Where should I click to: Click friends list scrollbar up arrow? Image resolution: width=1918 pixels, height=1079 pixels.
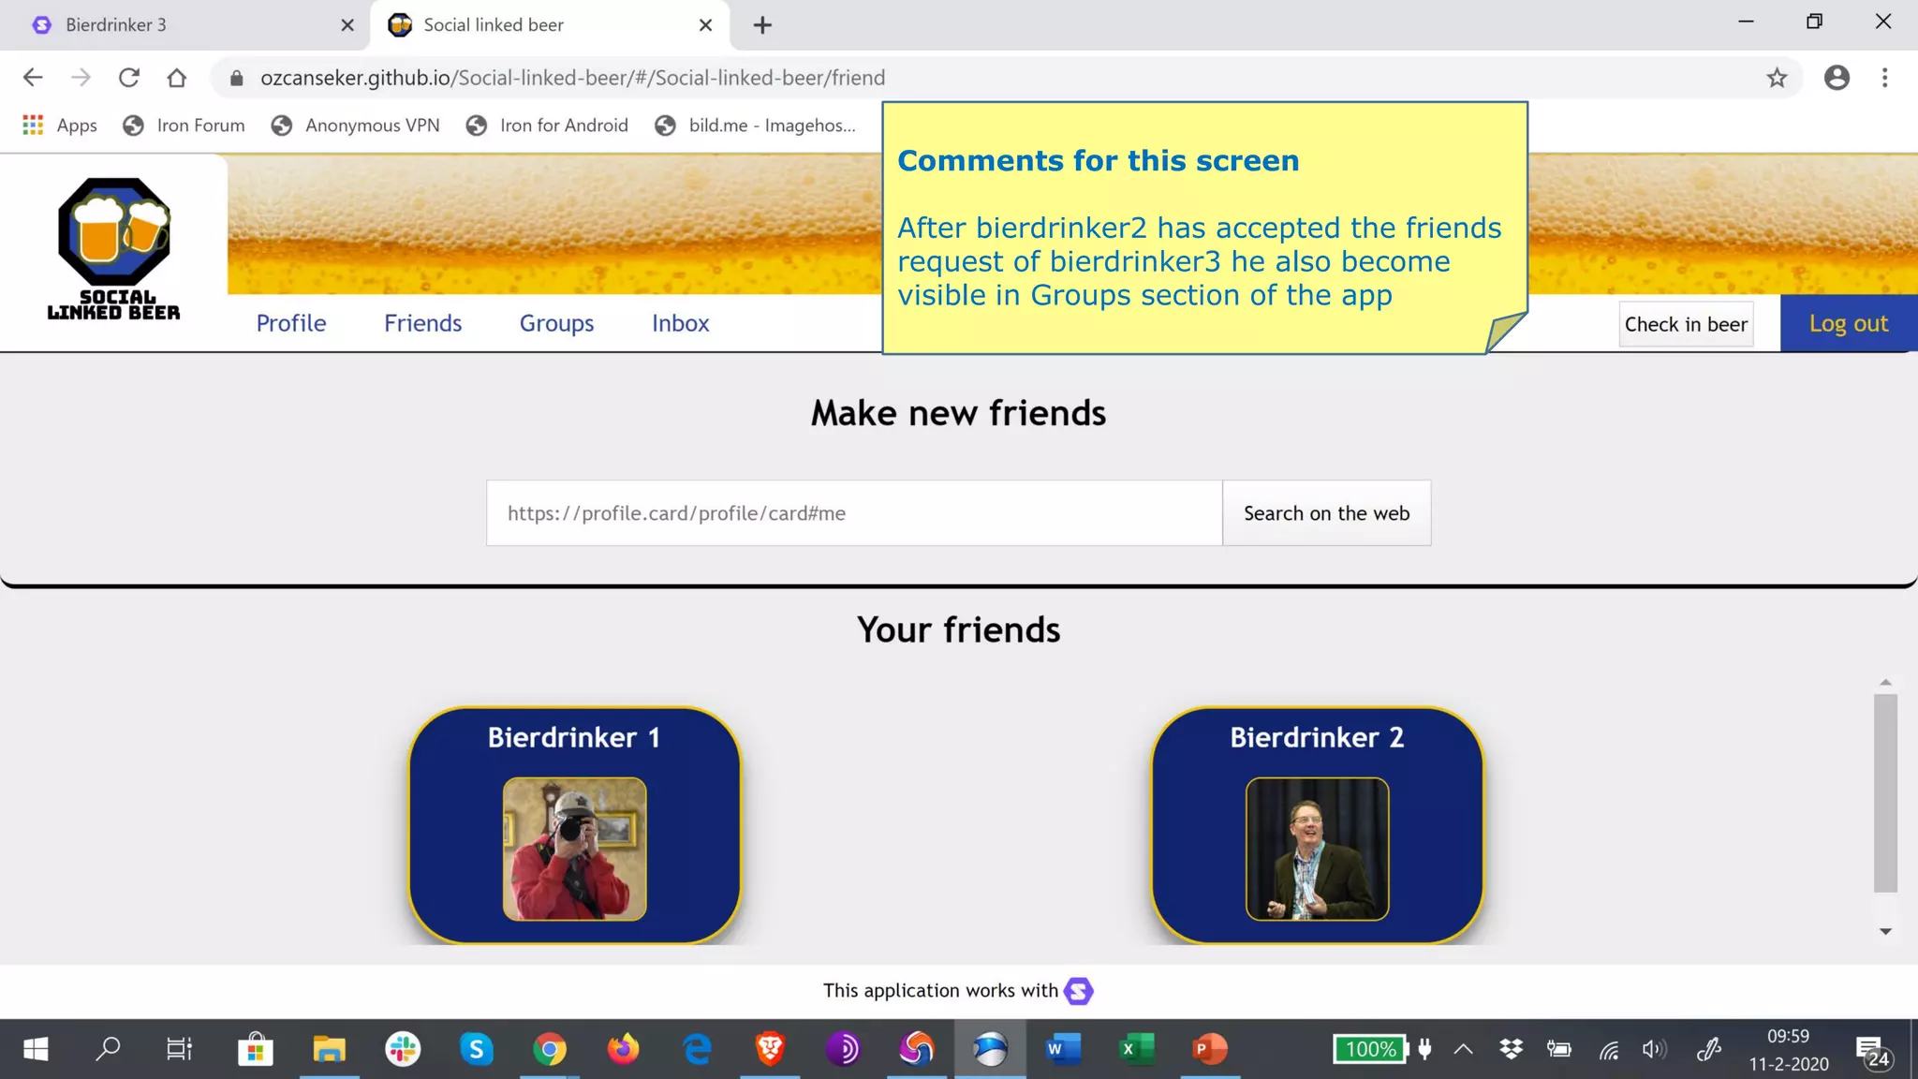click(1885, 683)
